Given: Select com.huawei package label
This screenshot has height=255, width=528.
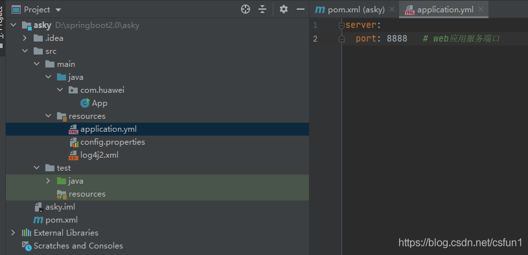Looking at the screenshot, I should pos(102,90).
